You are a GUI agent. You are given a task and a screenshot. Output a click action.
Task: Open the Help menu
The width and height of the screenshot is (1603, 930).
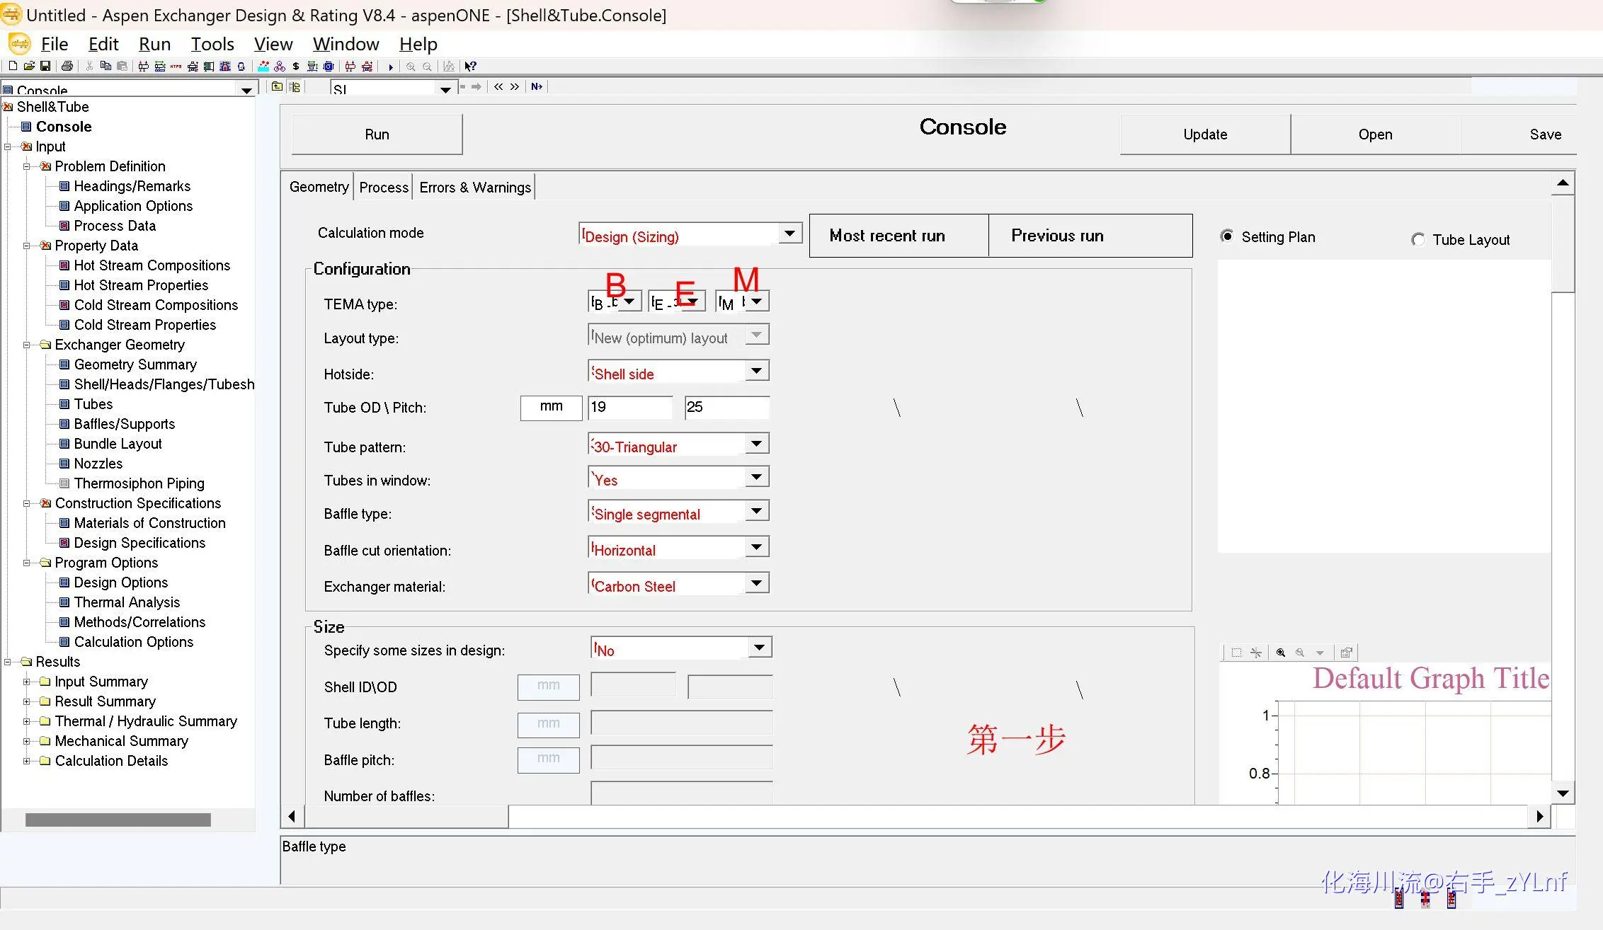[418, 44]
